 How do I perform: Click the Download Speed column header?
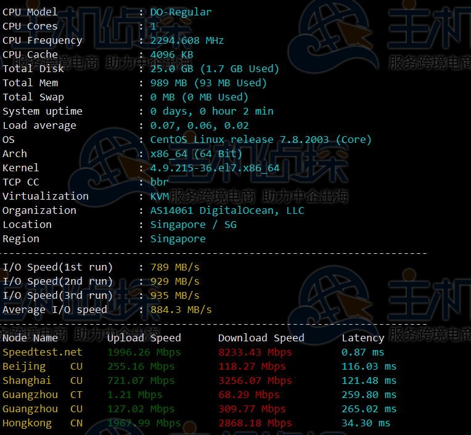tap(261, 338)
